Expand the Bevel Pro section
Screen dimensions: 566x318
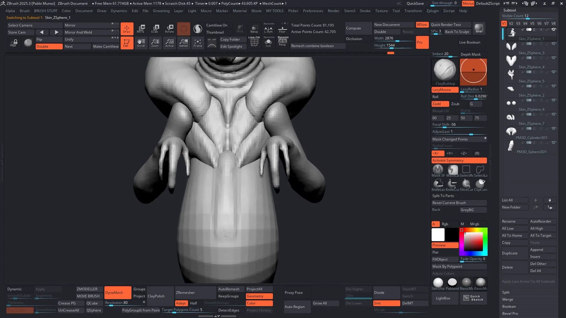tap(510, 314)
